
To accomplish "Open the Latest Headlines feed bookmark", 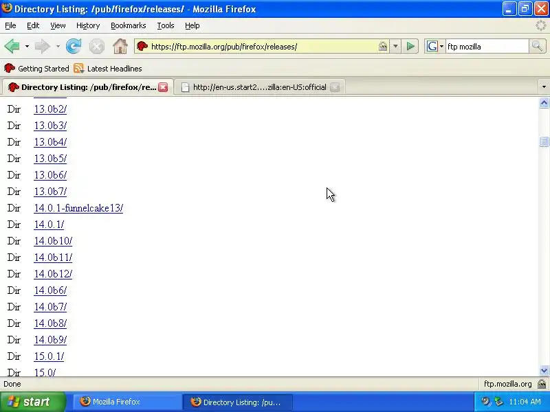I will coord(108,68).
